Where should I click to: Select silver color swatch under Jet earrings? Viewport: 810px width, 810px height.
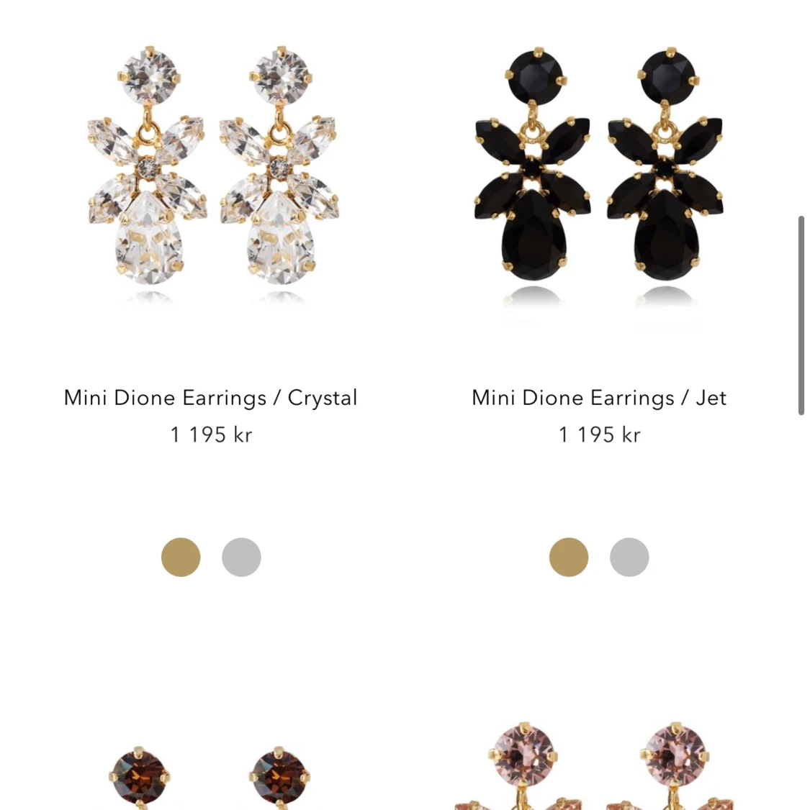click(x=629, y=557)
